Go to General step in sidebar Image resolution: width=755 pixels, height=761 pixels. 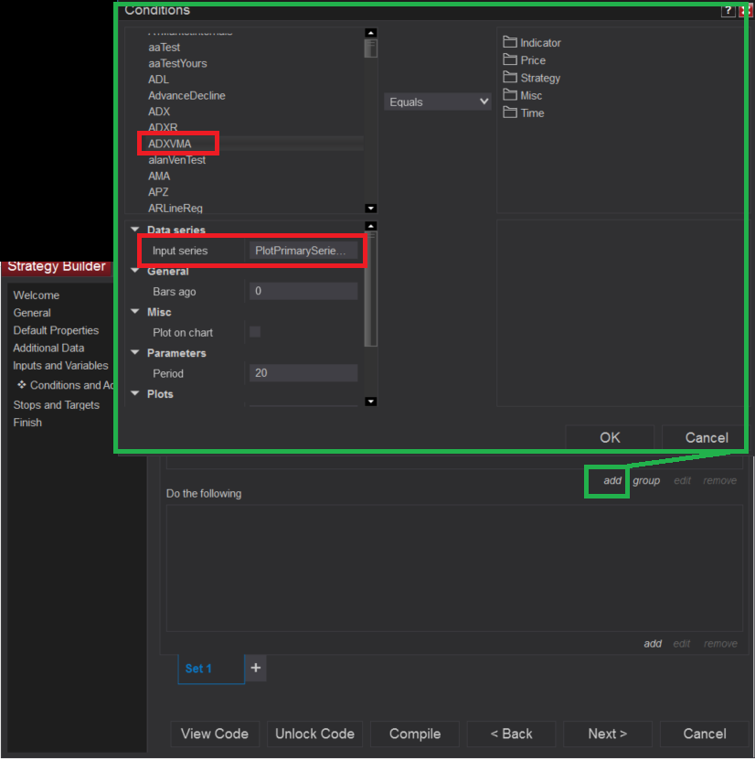click(x=32, y=313)
